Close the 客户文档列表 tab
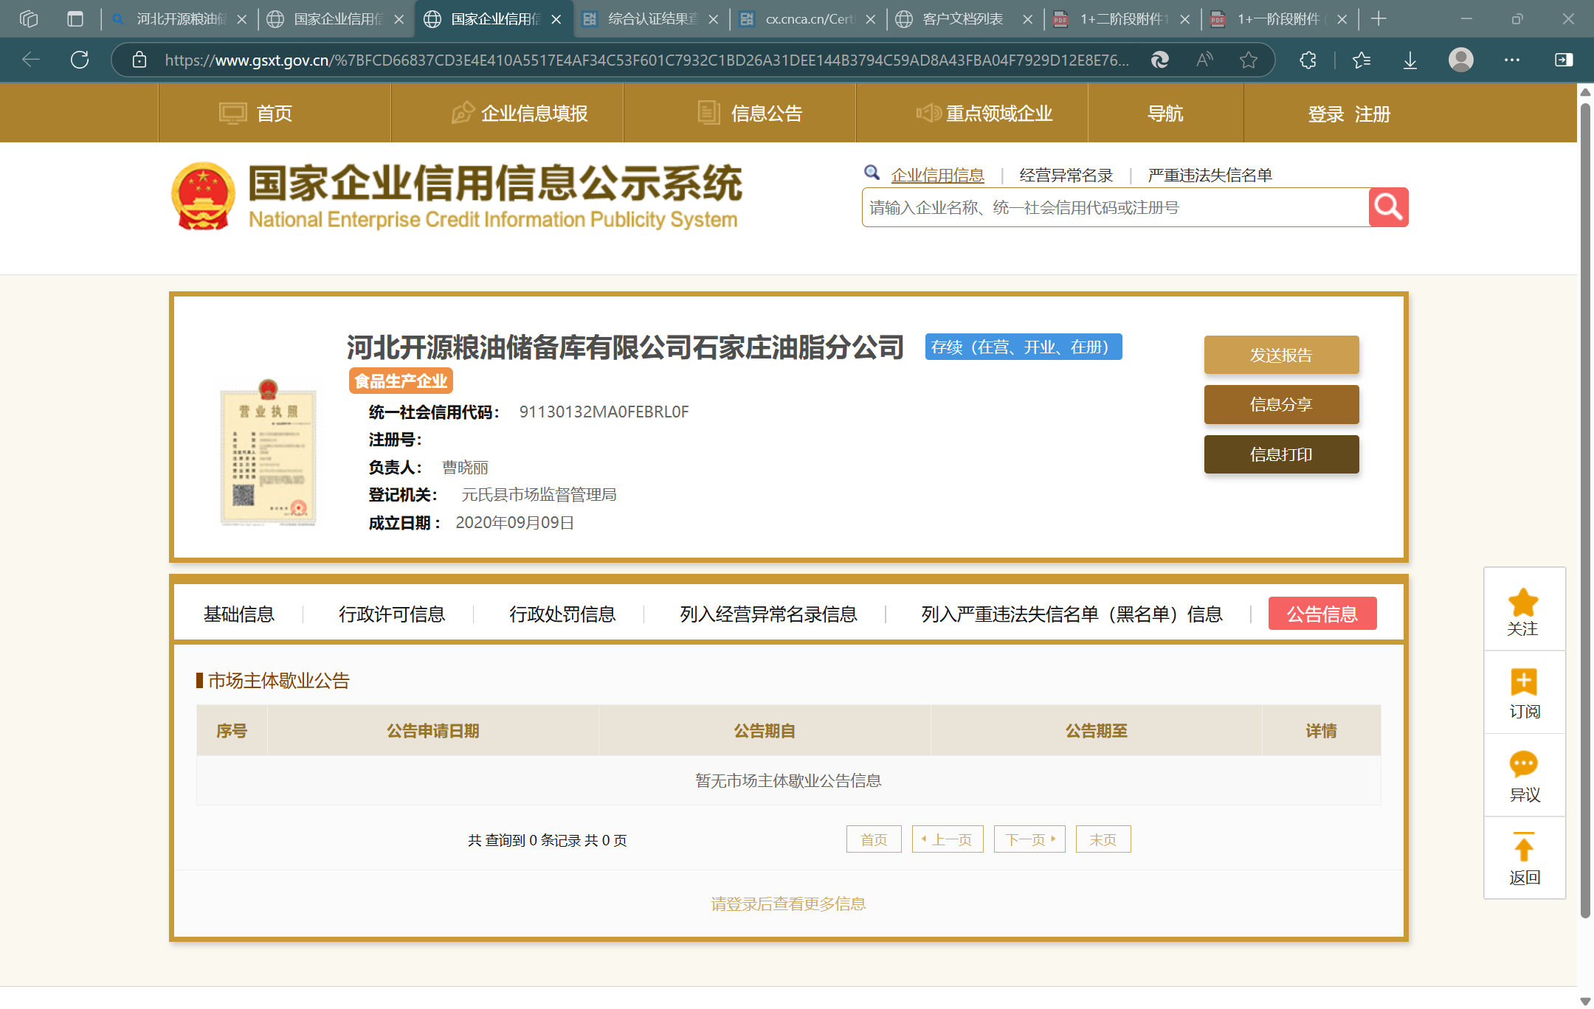Viewport: 1594px width, 1009px height. coord(1027,19)
